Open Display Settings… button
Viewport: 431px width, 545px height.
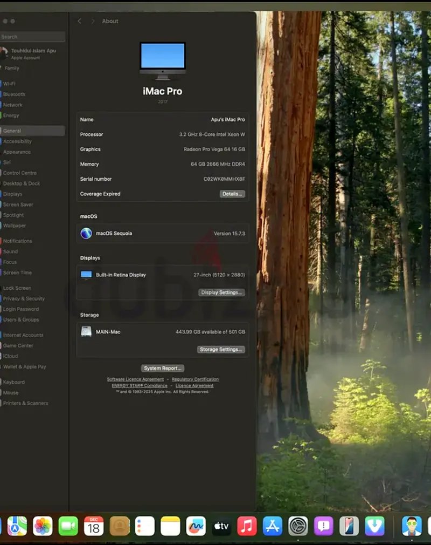tap(221, 292)
